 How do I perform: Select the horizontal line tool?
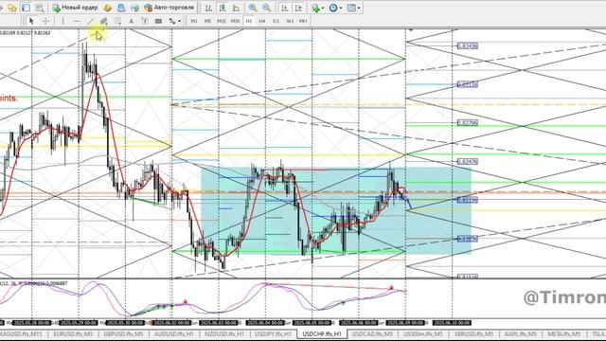click(x=77, y=21)
